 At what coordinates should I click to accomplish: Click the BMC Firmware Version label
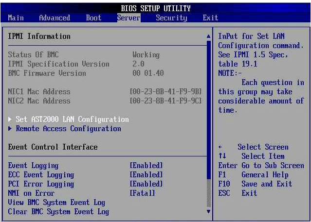(x=47, y=73)
